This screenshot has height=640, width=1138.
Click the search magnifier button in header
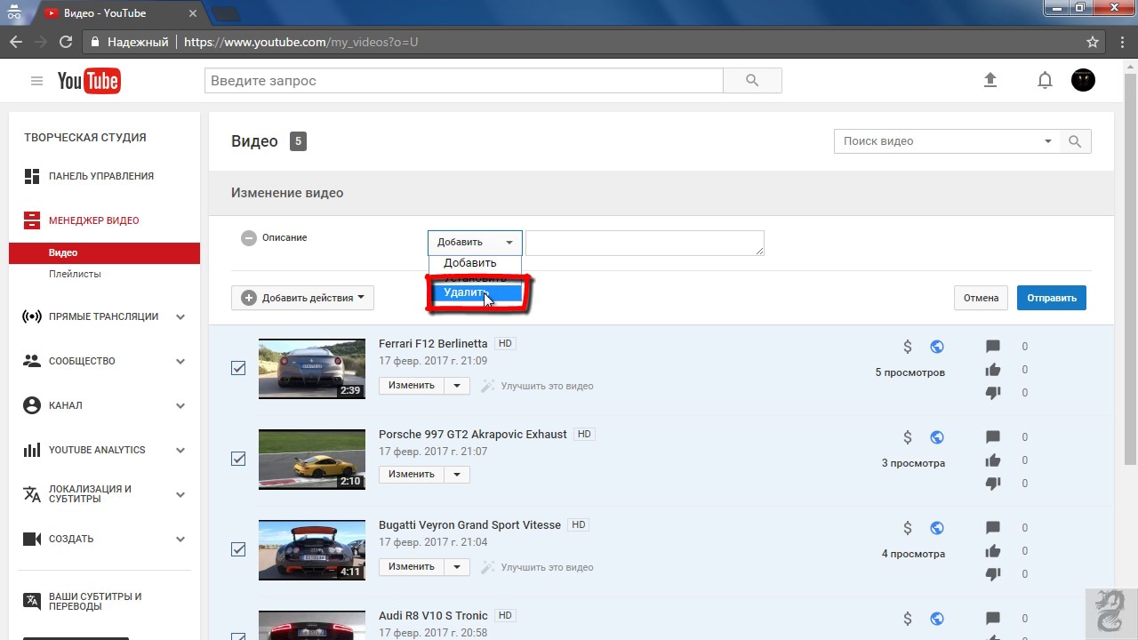(752, 81)
